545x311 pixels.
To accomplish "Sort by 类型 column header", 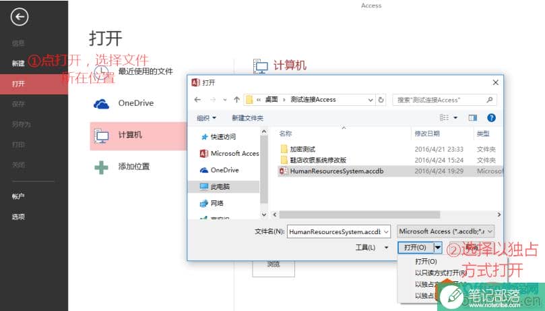I will (x=483, y=134).
